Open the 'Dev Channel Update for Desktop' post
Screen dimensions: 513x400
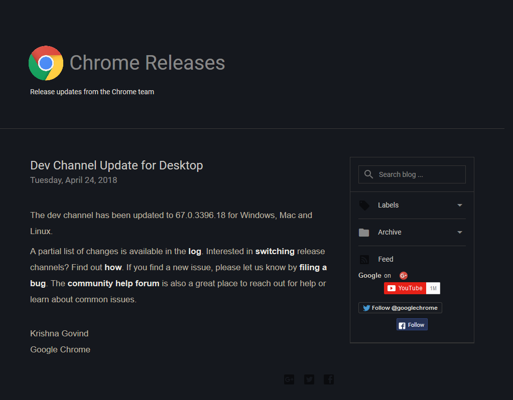coord(116,165)
